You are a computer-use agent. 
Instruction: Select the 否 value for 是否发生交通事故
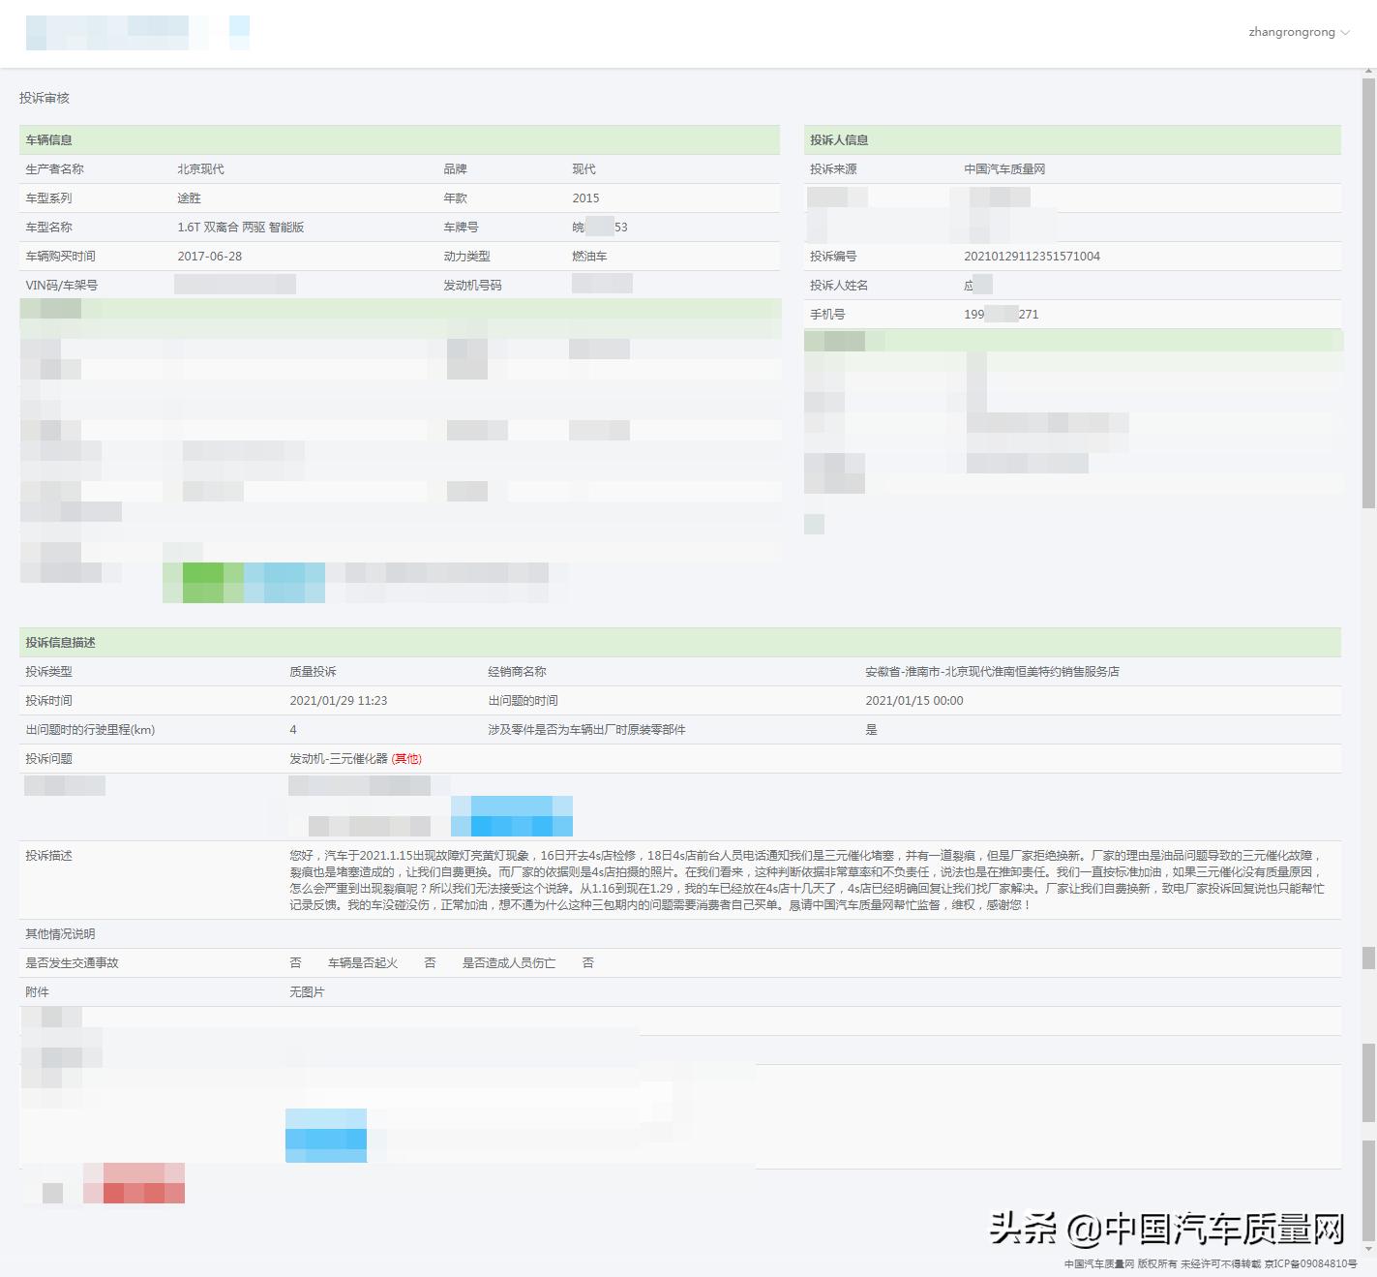tap(296, 962)
